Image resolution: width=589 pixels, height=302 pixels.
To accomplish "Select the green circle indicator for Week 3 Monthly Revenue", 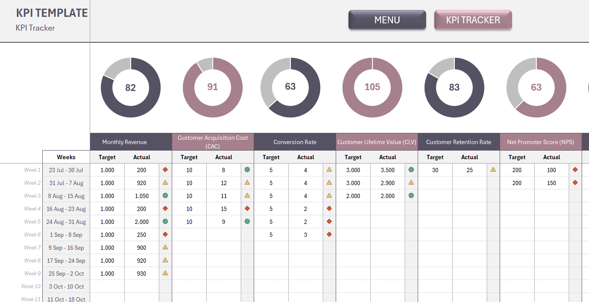I will click(165, 196).
